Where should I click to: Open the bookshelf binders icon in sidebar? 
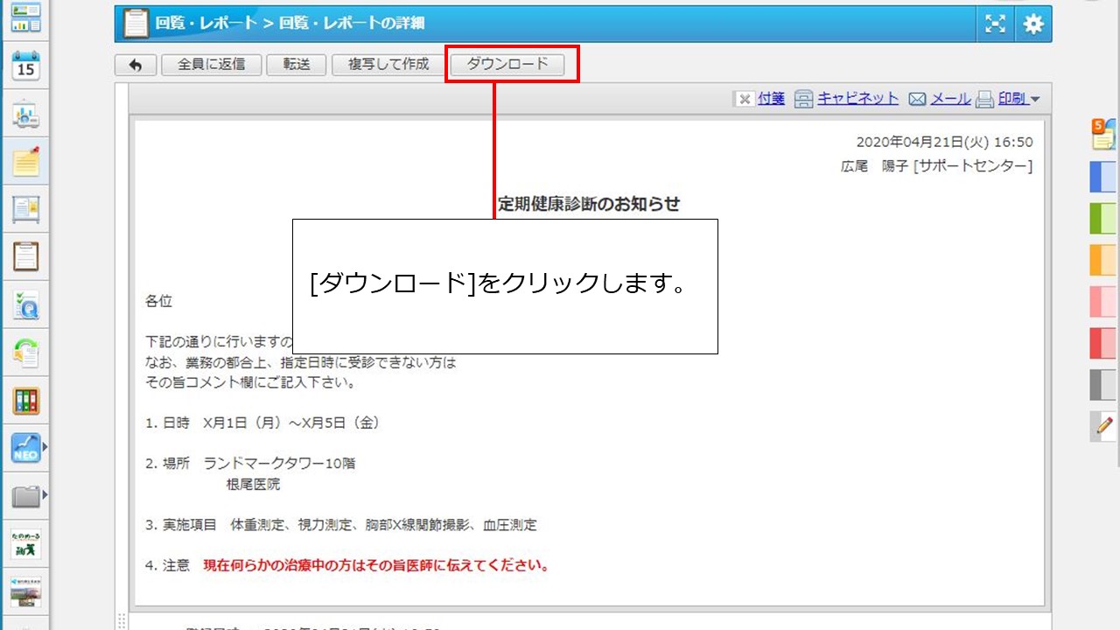click(x=26, y=401)
